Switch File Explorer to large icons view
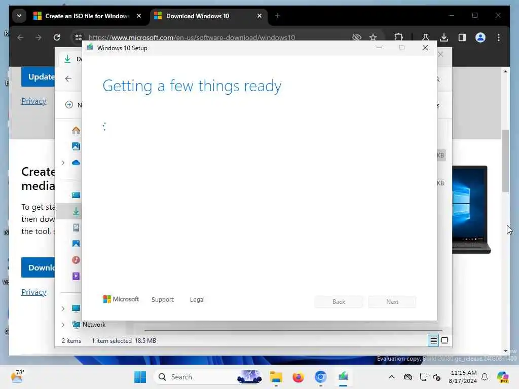 (x=444, y=340)
